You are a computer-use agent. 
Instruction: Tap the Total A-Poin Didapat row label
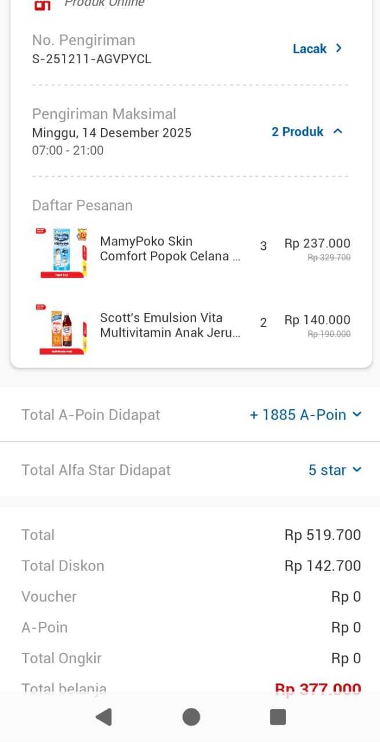[x=91, y=414]
